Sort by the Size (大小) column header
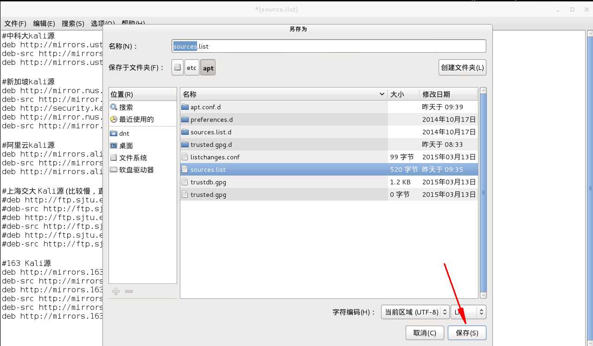593x346 pixels. 403,94
